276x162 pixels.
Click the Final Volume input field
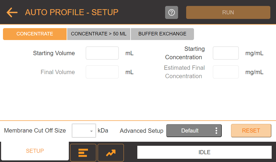102,72
